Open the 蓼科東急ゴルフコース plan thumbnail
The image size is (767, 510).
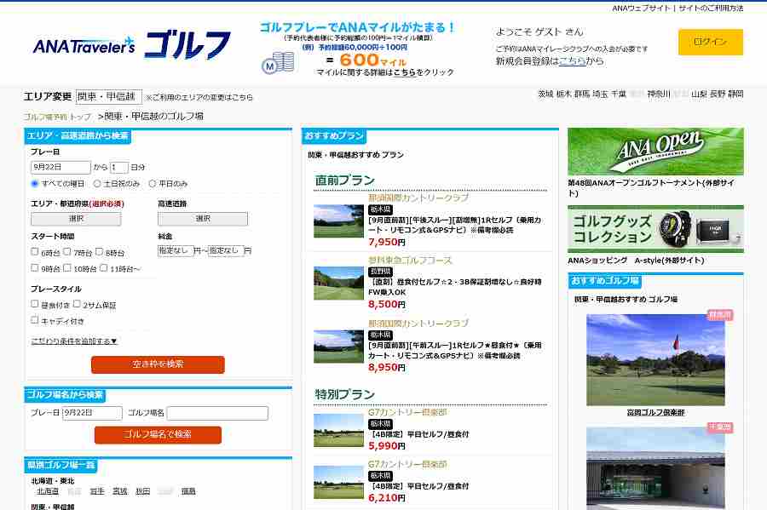pos(338,284)
